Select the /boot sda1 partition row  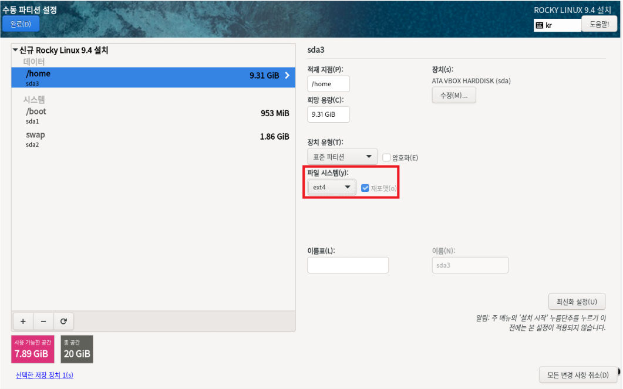[153, 116]
